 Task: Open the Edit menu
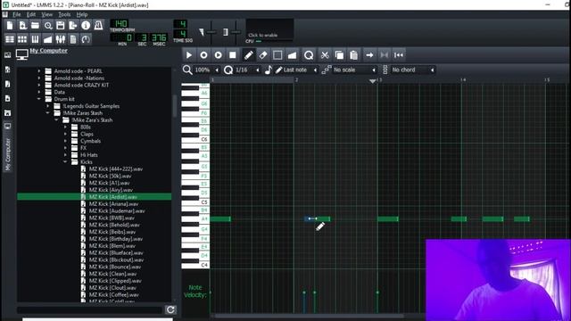point(31,14)
